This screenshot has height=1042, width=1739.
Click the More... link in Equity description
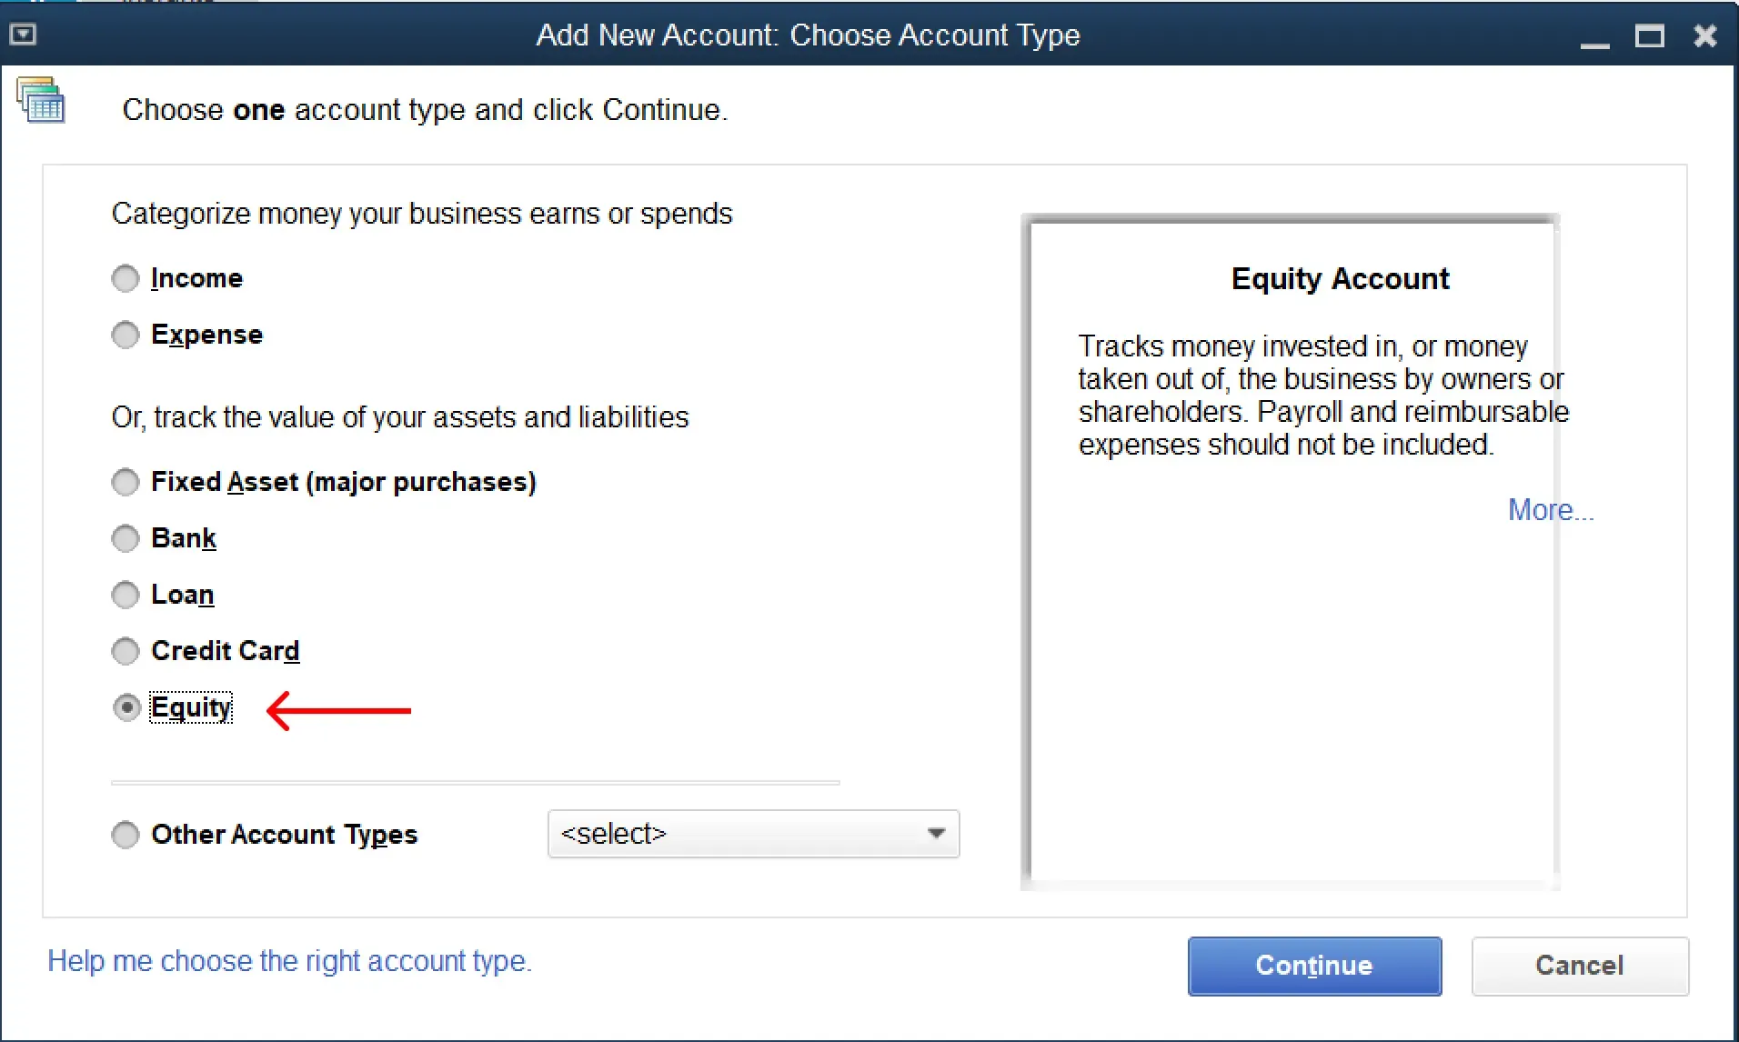[x=1551, y=510]
